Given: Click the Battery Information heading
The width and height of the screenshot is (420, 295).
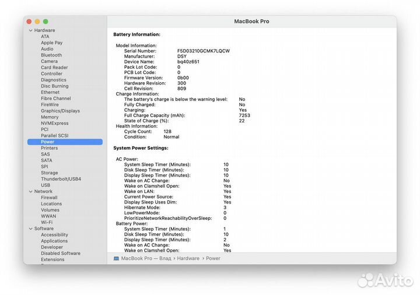Looking at the screenshot, I should [x=137, y=34].
